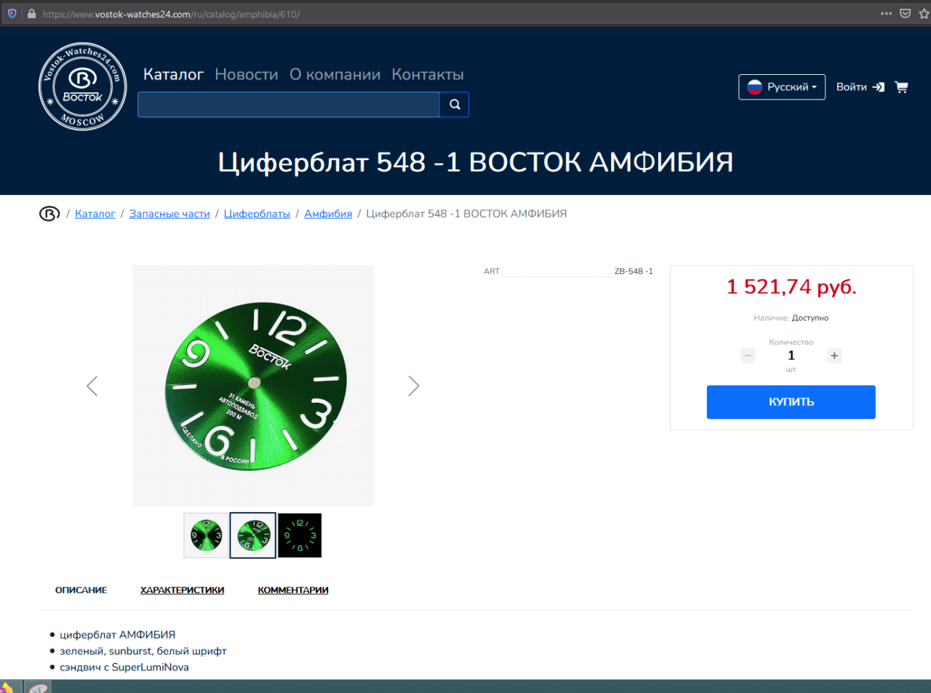Switch to the ХАРАКТЕРИСТИКИ tab

pyautogui.click(x=182, y=590)
